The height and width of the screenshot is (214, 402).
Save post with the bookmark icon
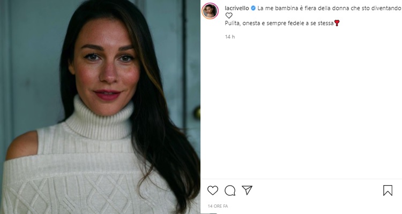tap(388, 190)
